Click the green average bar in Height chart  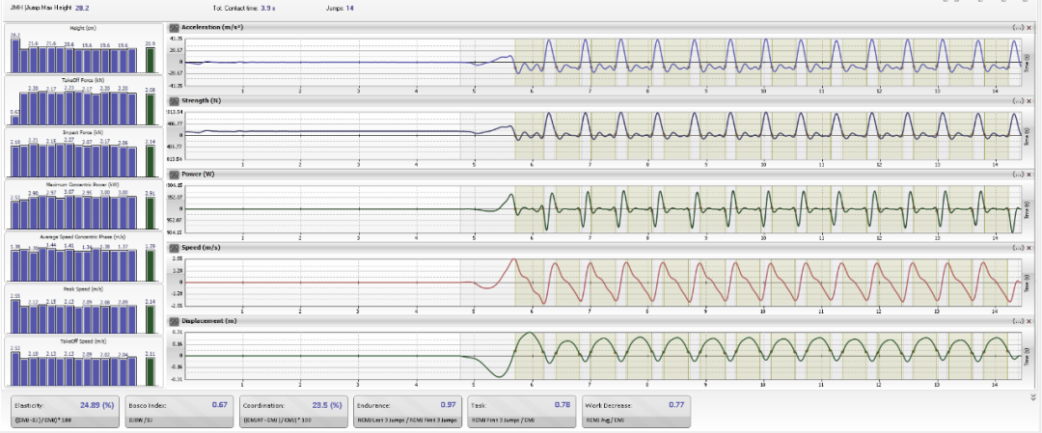(150, 61)
